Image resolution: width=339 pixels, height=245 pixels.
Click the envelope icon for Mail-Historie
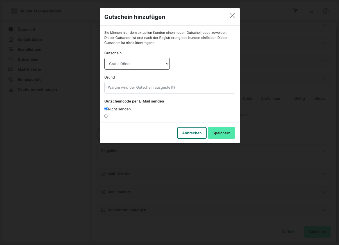(11, 69)
